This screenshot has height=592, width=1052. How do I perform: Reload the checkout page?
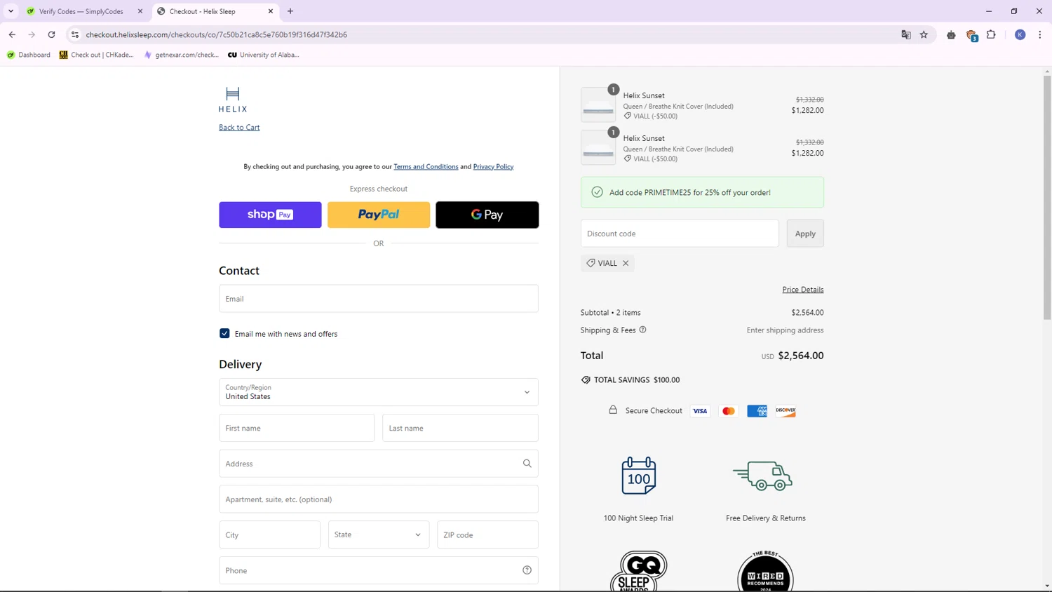pos(51,34)
